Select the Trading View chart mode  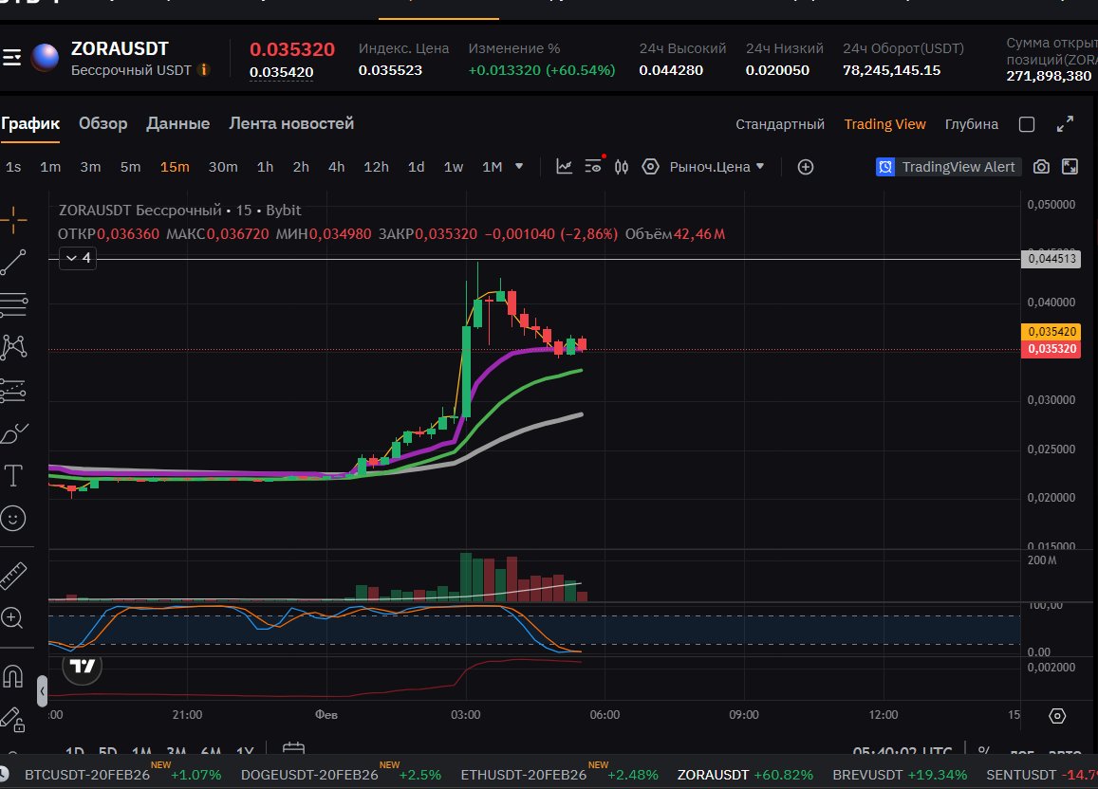[884, 124]
